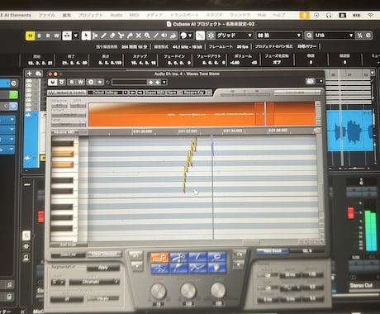The width and height of the screenshot is (380, 314).
Task: Select the Draw pencil tool in Cubase toolbar
Action: tap(103, 36)
